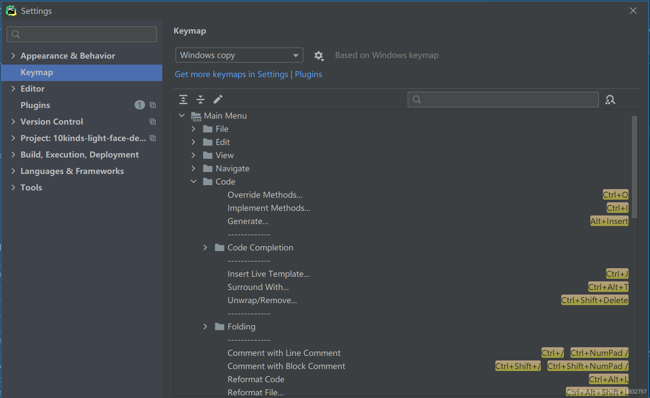Image resolution: width=650 pixels, height=398 pixels.
Task: Expand the Code Completion folder
Action: pos(205,247)
